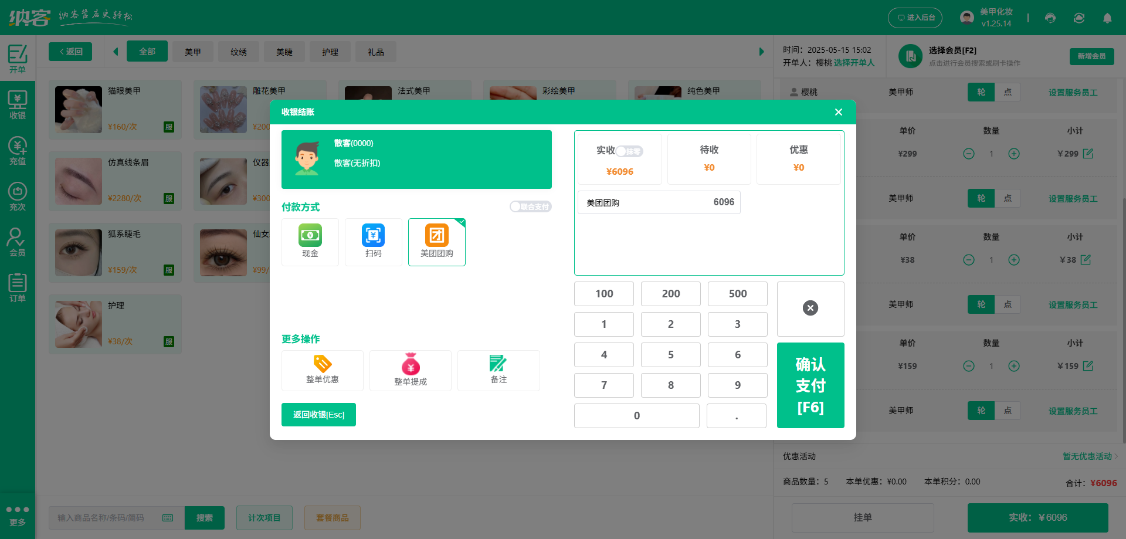Click the 美甲化妆 user avatar

(967, 18)
